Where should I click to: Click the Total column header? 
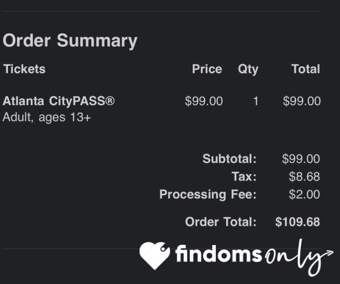[306, 69]
